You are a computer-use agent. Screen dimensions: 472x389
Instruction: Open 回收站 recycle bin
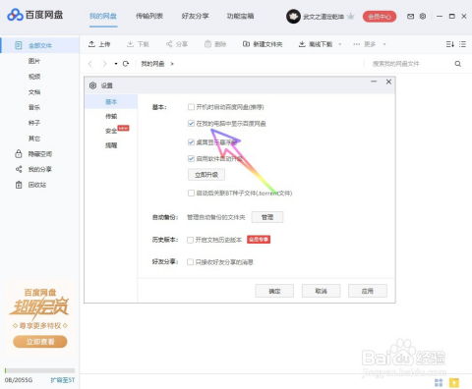point(30,185)
